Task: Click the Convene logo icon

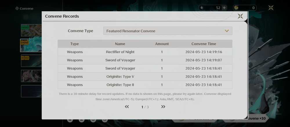Action: tap(17, 8)
